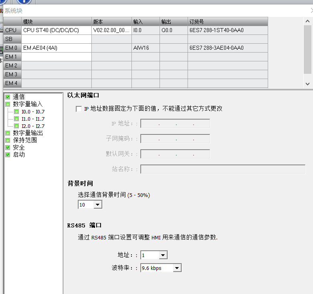Click the empty SB module cell
Image resolution: width=313 pixels, height=294 pixels.
coord(56,39)
